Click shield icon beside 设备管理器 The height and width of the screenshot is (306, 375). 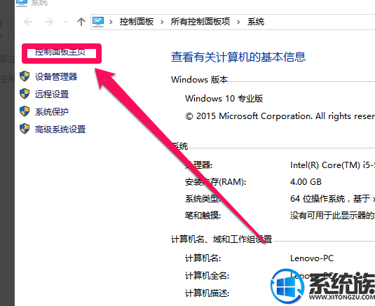click(25, 76)
